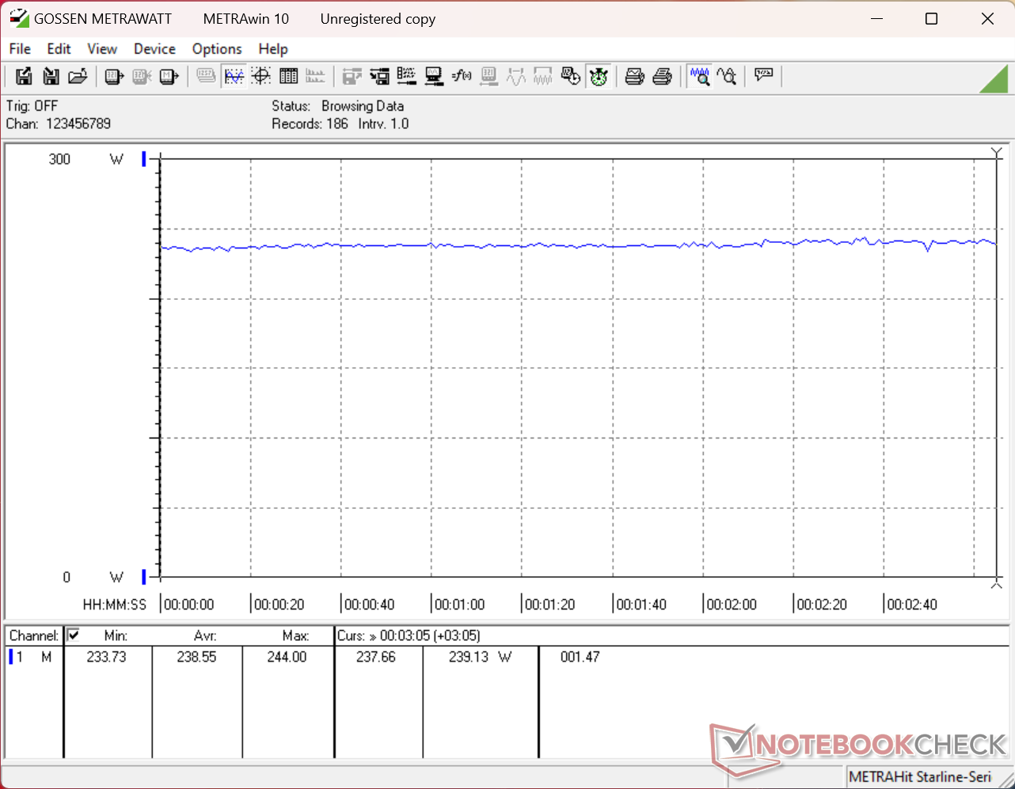Open the Edit menu
The image size is (1015, 789).
[59, 49]
